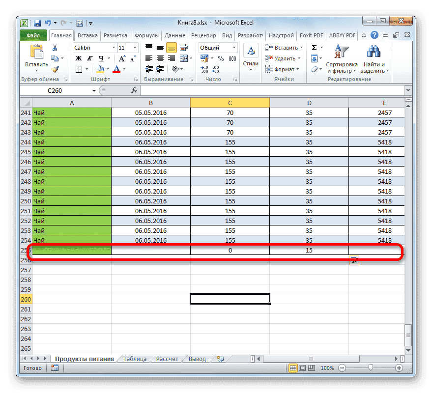Screen dimensions: 432x393
Task: Toggle underline formatting (Ч)
Action: (100, 58)
